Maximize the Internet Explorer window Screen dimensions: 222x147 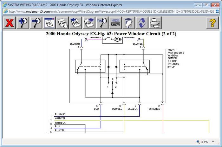pos(206,5)
